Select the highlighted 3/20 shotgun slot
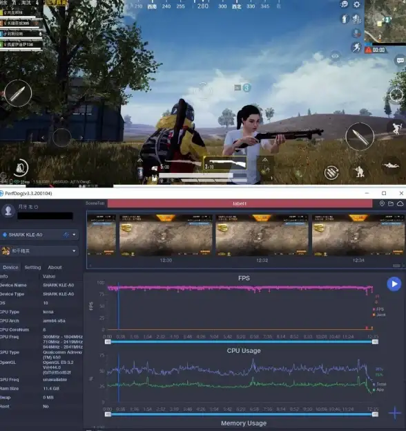The width and height of the screenshot is (406, 431). click(x=225, y=163)
